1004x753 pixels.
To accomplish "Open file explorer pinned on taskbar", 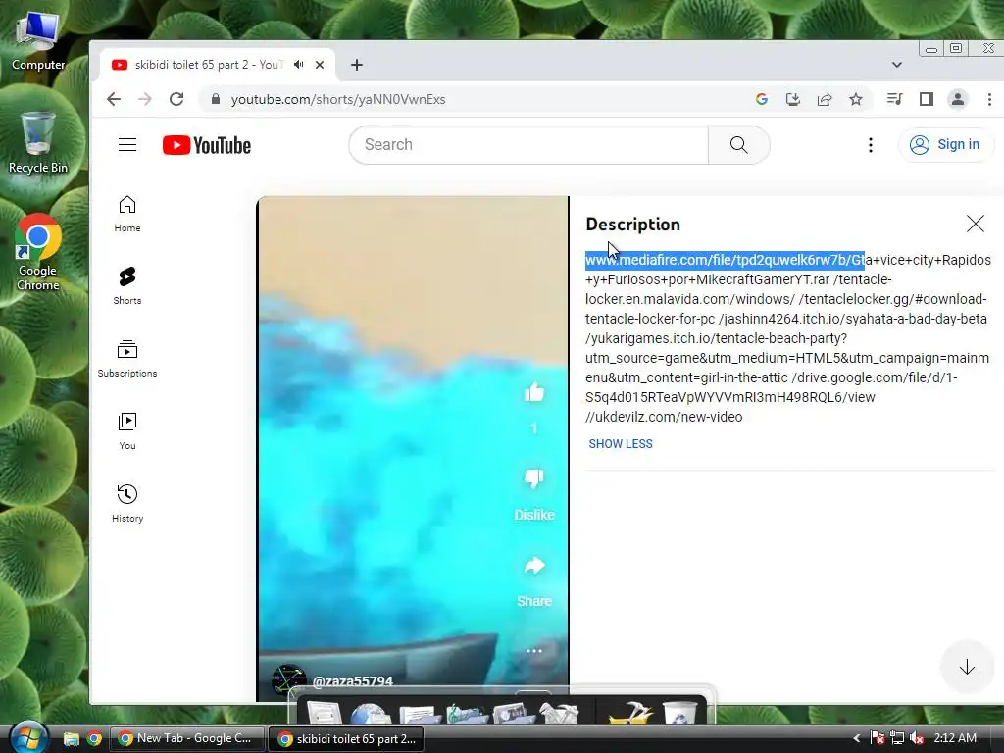I will pyautogui.click(x=71, y=739).
